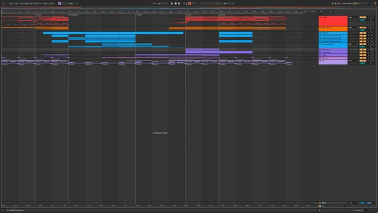Select the Soft Pad track header
Viewport: 378px width, 213px height.
[333, 33]
